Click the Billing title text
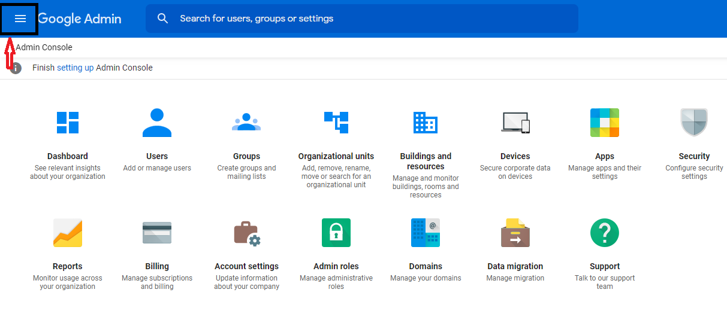Screen dimensions: 727x329 click(x=157, y=266)
